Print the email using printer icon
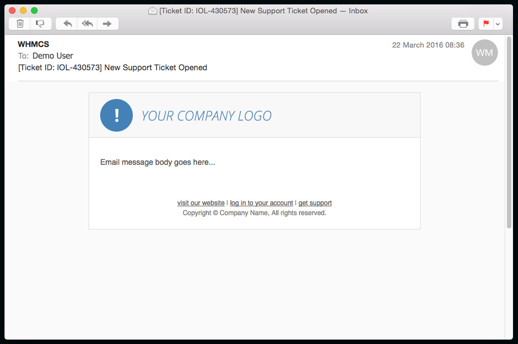The image size is (518, 344). point(463,24)
